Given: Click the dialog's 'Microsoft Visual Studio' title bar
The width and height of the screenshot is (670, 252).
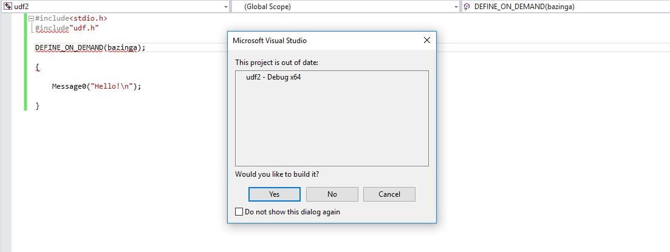Looking at the screenshot, I should click(x=270, y=41).
